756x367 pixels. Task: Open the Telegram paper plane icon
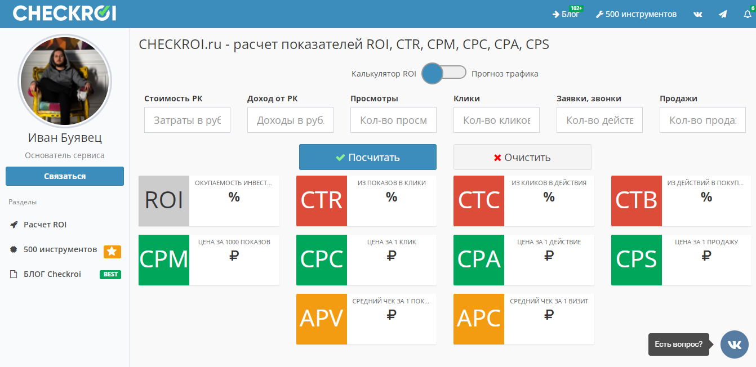[723, 14]
